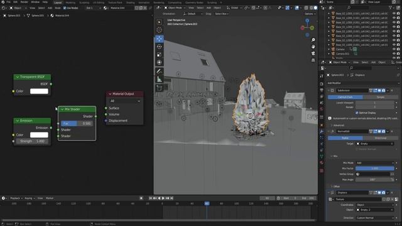Image resolution: width=402 pixels, height=226 pixels.
Task: Unlink Material.044 with the X icon
Action: (145, 8)
